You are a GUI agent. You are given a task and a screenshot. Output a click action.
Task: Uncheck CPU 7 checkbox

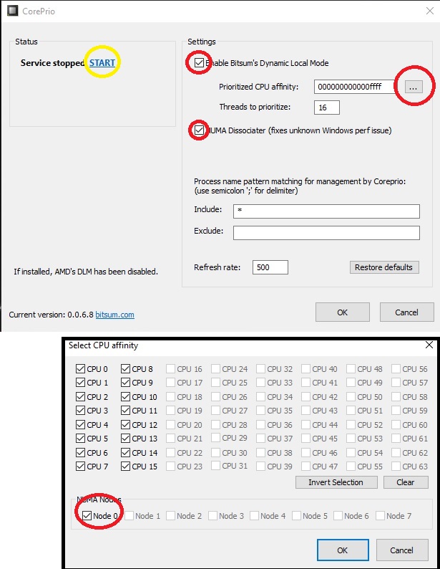coord(80,467)
